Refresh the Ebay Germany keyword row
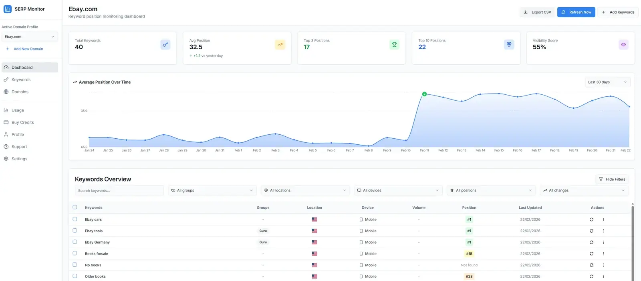Viewport: 641px width, 281px height. pyautogui.click(x=591, y=242)
